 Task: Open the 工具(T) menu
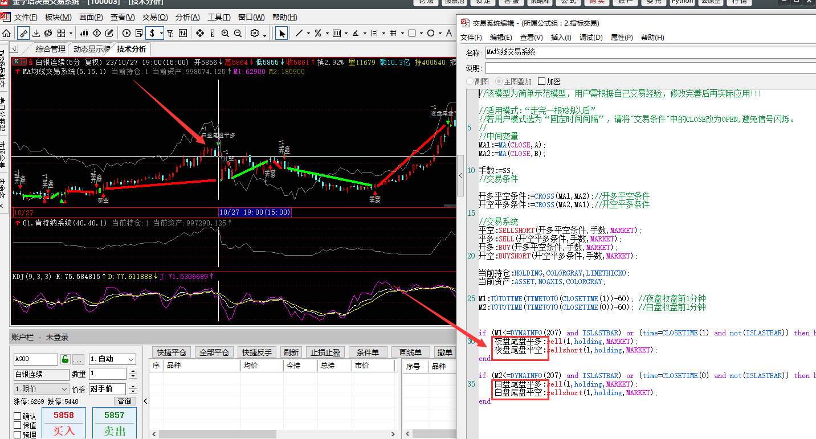tap(219, 17)
